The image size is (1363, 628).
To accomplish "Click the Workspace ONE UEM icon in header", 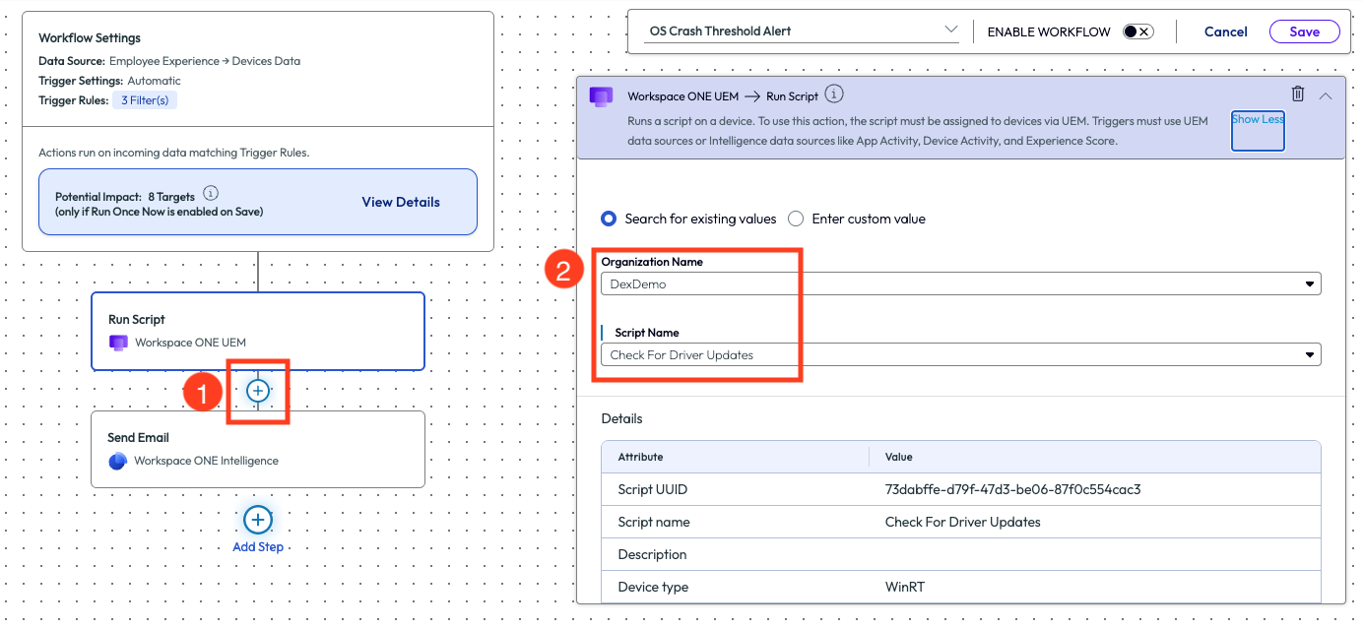I will click(601, 96).
